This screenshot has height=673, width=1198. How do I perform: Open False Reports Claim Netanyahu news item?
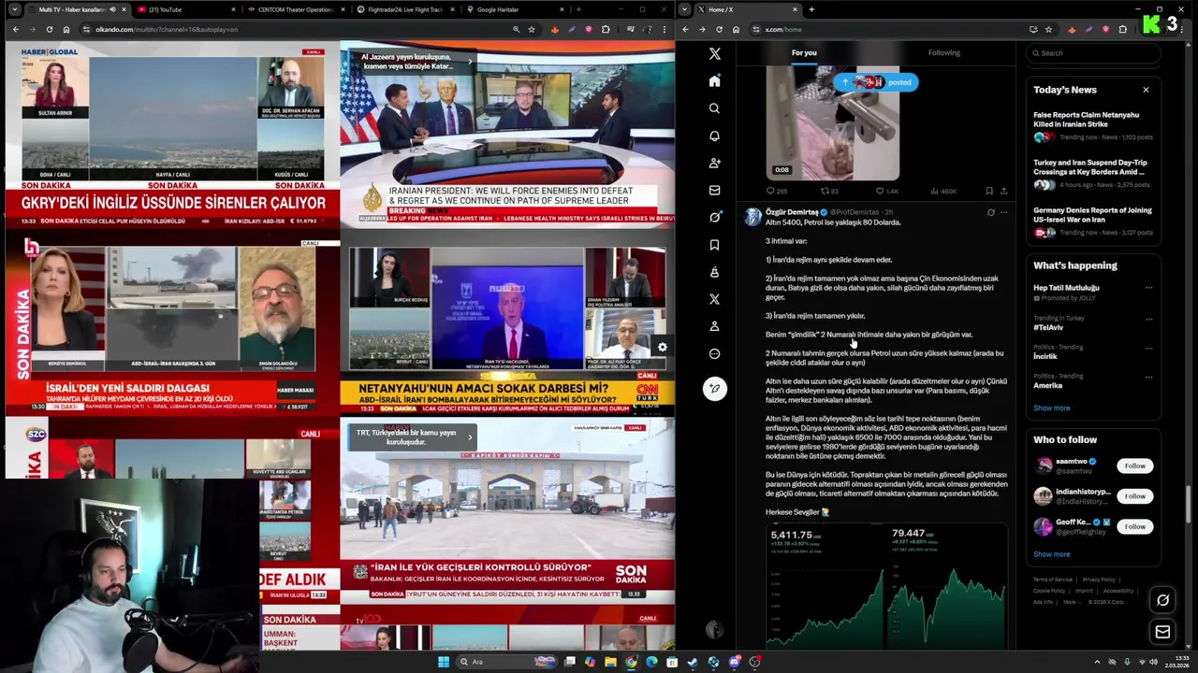click(1093, 126)
